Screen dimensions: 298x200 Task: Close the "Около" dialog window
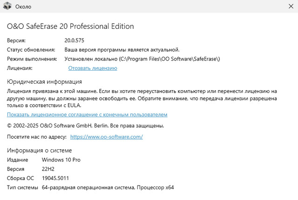click(x=287, y=7)
